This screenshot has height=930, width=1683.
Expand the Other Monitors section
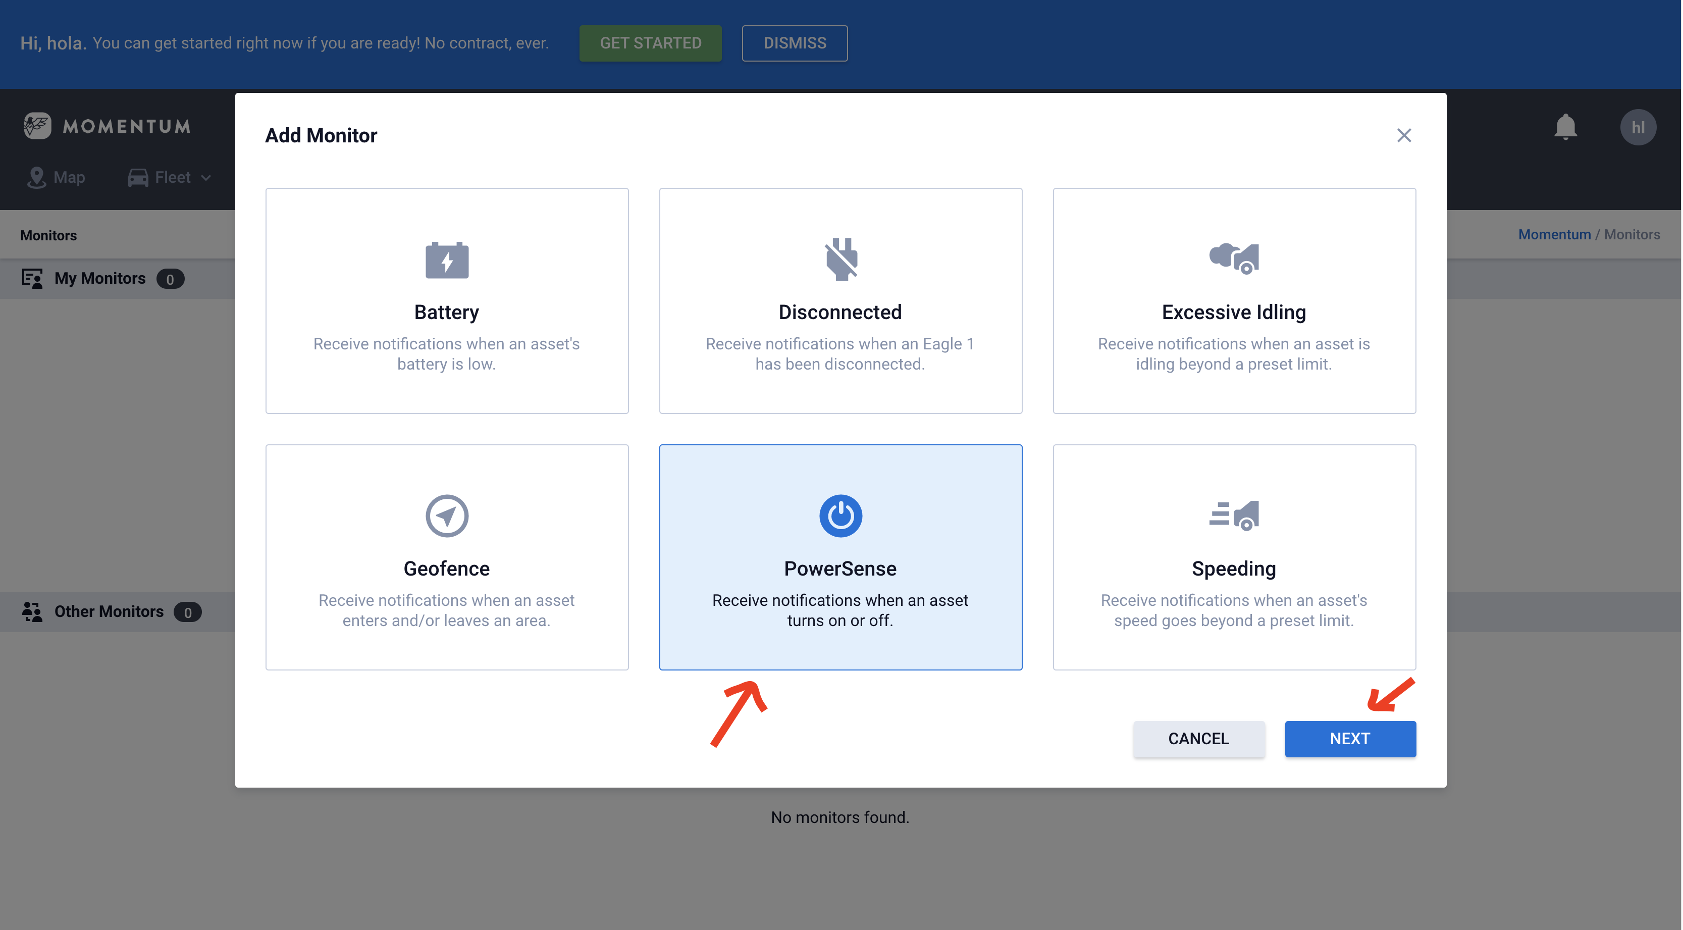[x=109, y=612]
